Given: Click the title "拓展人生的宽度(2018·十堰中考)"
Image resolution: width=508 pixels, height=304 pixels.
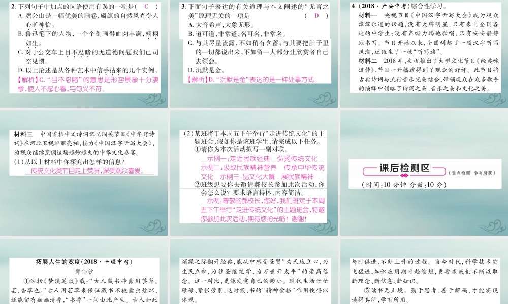Looking at the screenshot, I should (x=84, y=262).
